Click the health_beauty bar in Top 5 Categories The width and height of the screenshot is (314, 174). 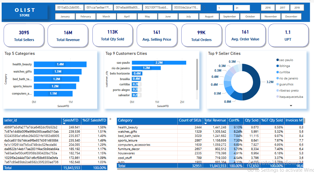point(60,64)
